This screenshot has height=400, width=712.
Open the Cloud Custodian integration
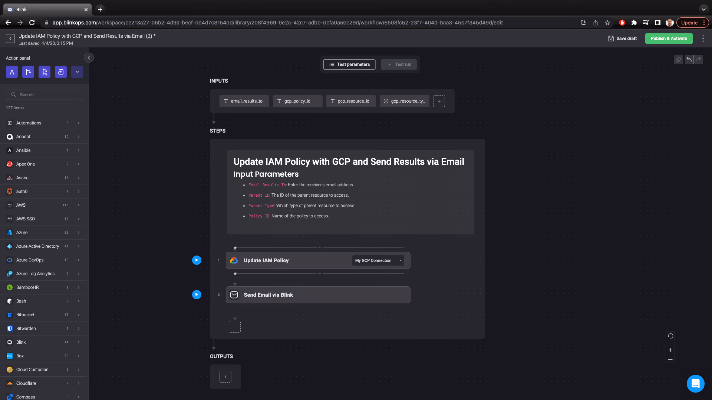click(43, 370)
